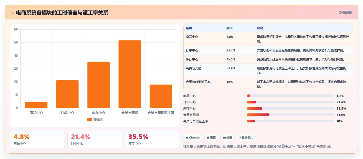This screenshot has height=159, width=363.
Task: Click the 会员与营销返工率 bar in the chart
Action: 161,96
